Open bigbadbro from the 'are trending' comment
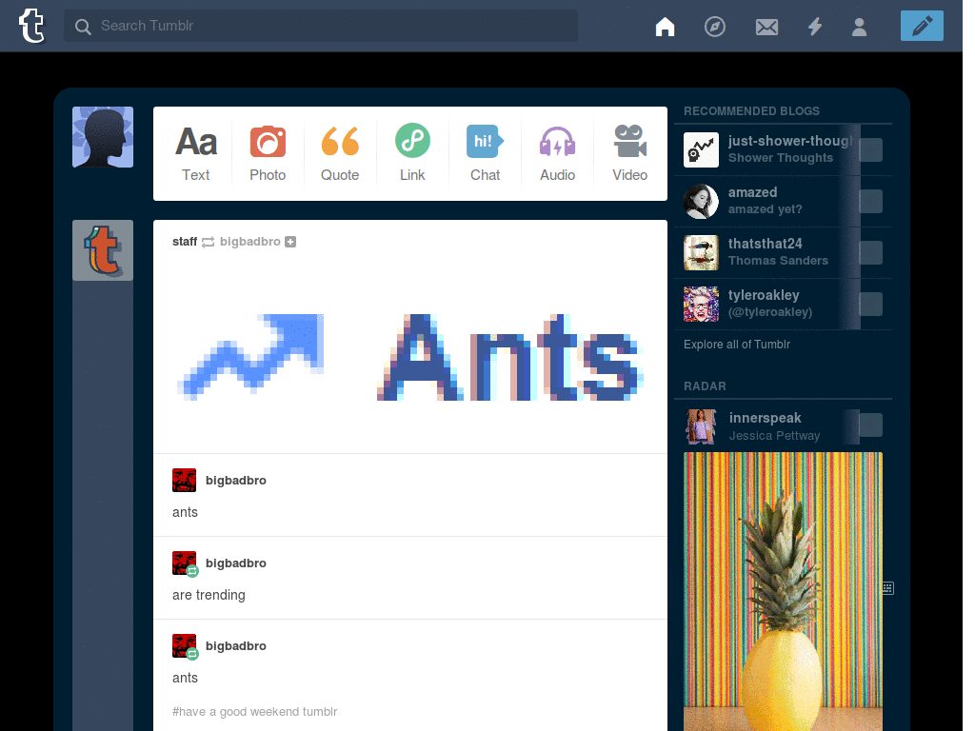Image resolution: width=975 pixels, height=731 pixels. click(236, 563)
